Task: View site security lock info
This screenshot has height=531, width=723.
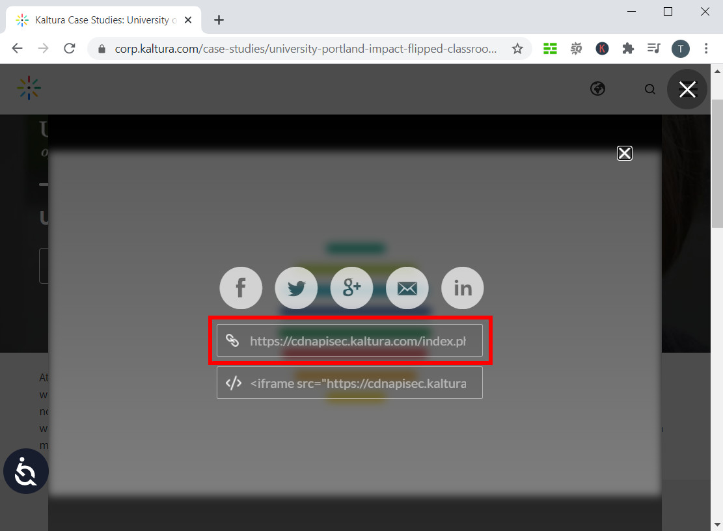Action: point(102,49)
